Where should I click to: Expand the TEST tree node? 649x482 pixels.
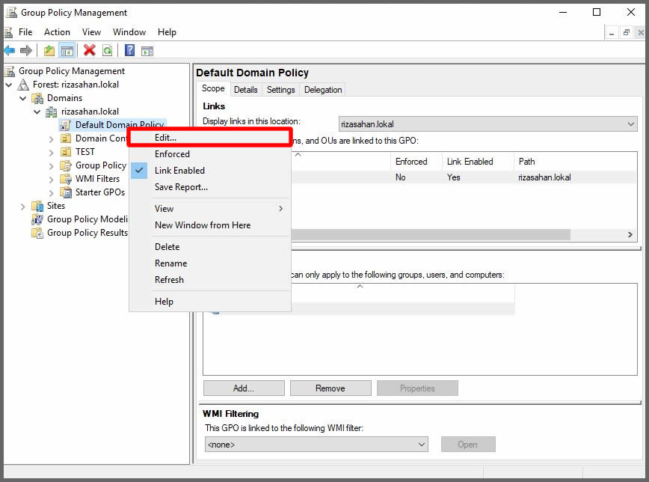(x=52, y=152)
